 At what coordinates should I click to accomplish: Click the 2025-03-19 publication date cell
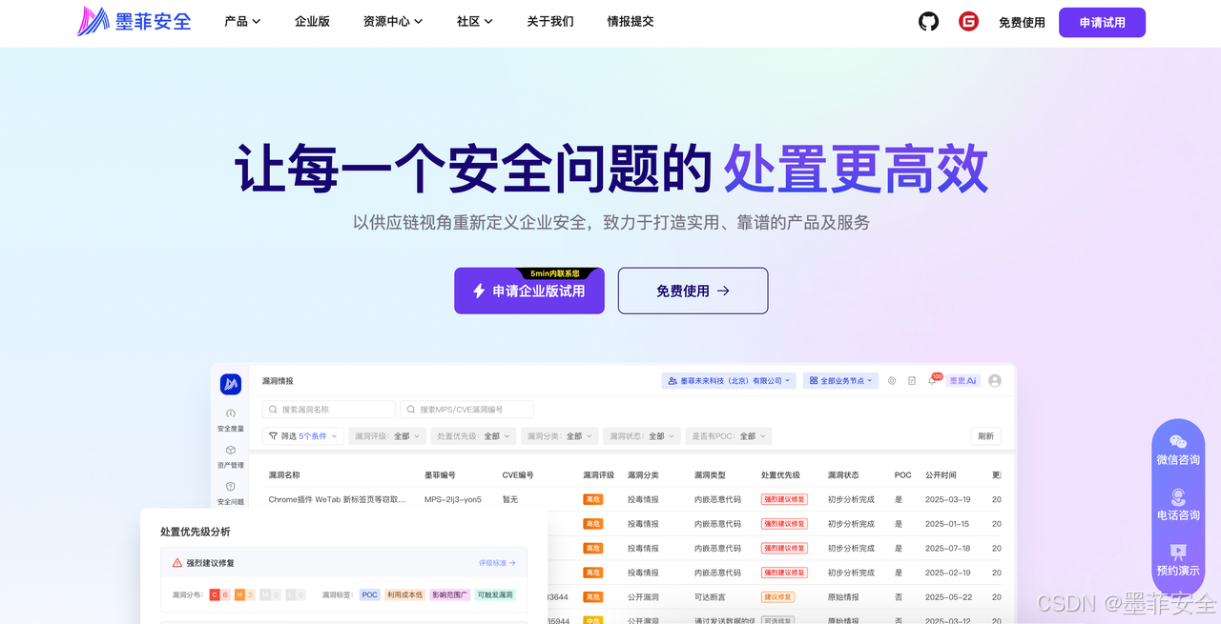point(947,499)
